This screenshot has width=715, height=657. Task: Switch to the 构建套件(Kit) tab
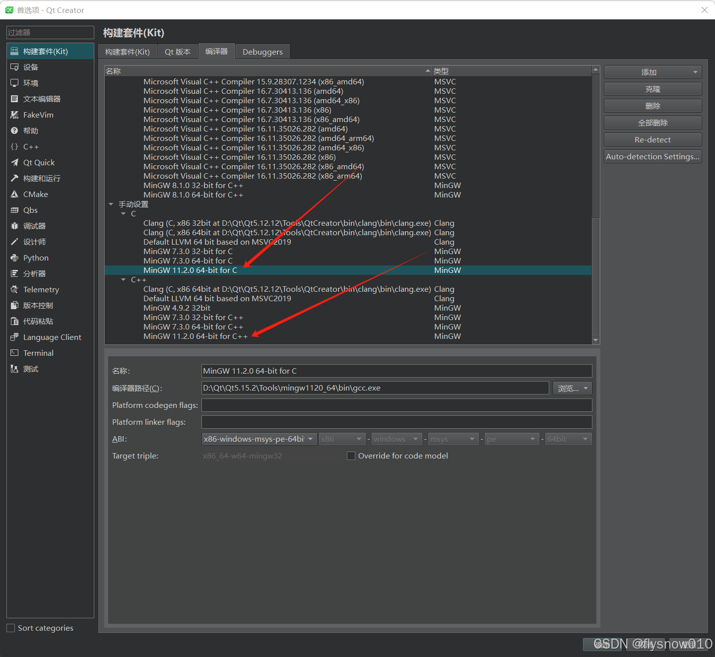128,52
